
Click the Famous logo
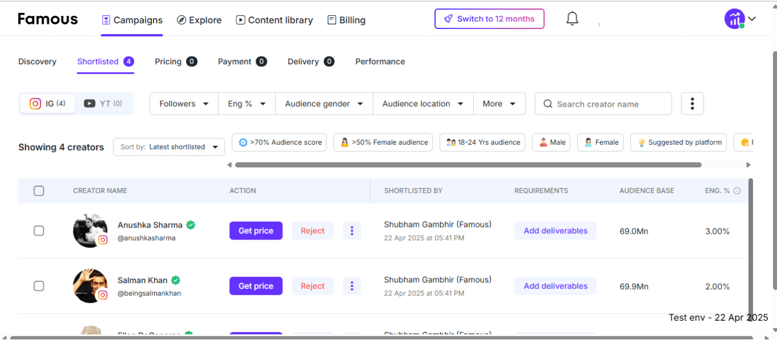pos(48,19)
